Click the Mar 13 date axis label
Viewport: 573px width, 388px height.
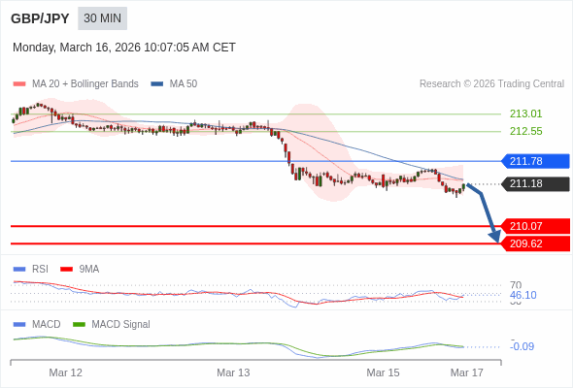pyautogui.click(x=233, y=372)
